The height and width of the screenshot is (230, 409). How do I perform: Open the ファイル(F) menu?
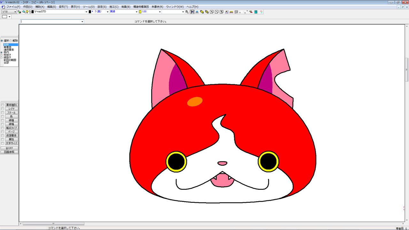coord(13,7)
